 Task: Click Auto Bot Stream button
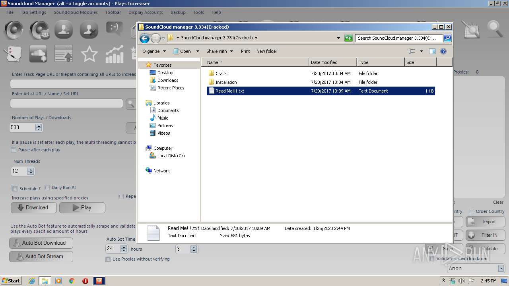41,257
